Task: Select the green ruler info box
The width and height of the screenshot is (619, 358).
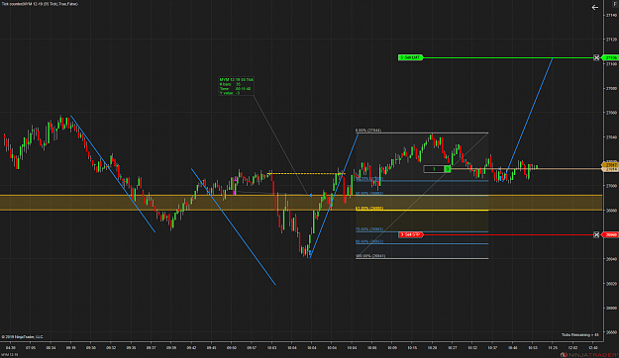Action: click(237, 86)
